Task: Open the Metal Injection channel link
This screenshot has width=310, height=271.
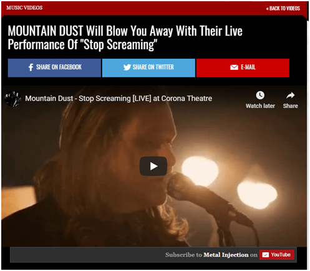Action: pos(226,255)
